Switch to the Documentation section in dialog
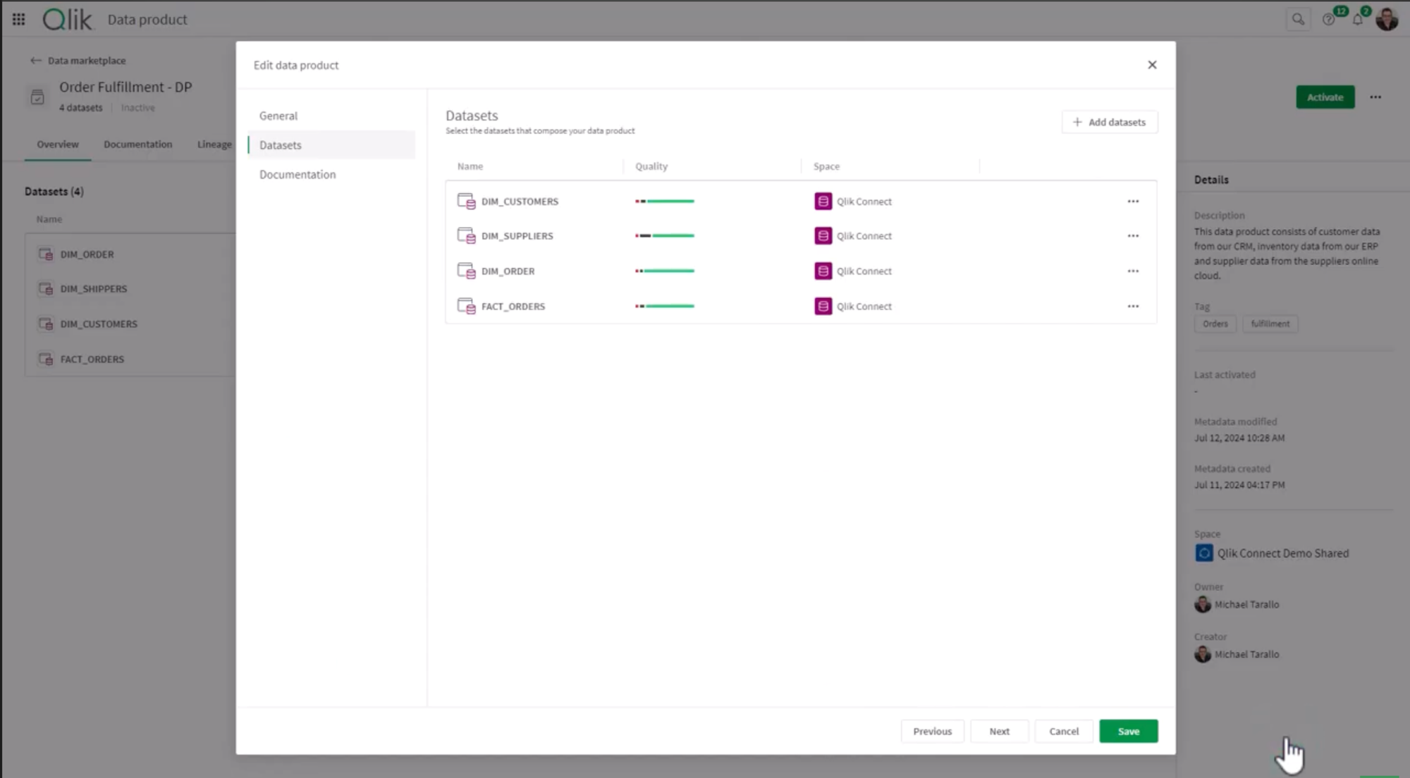Screen dimensions: 1410x778 (298, 174)
